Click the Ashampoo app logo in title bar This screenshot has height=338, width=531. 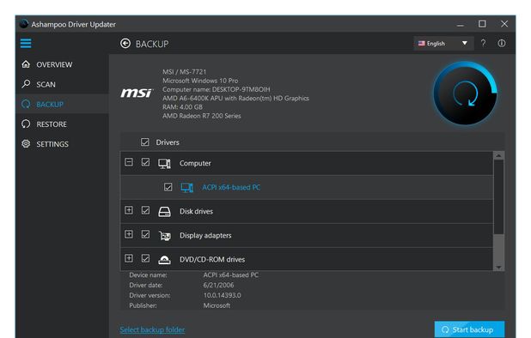24,24
